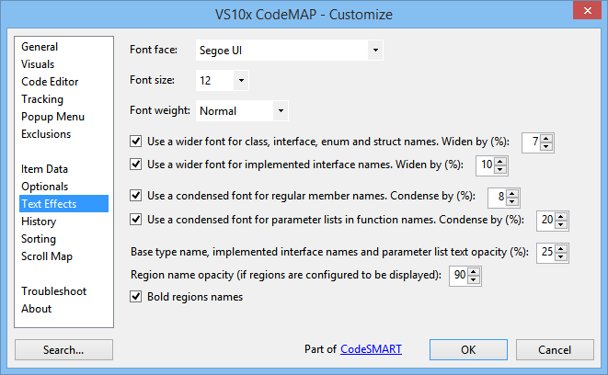This screenshot has width=608, height=375.
Task: Switch to the Scroll Map page
Action: click(x=47, y=256)
